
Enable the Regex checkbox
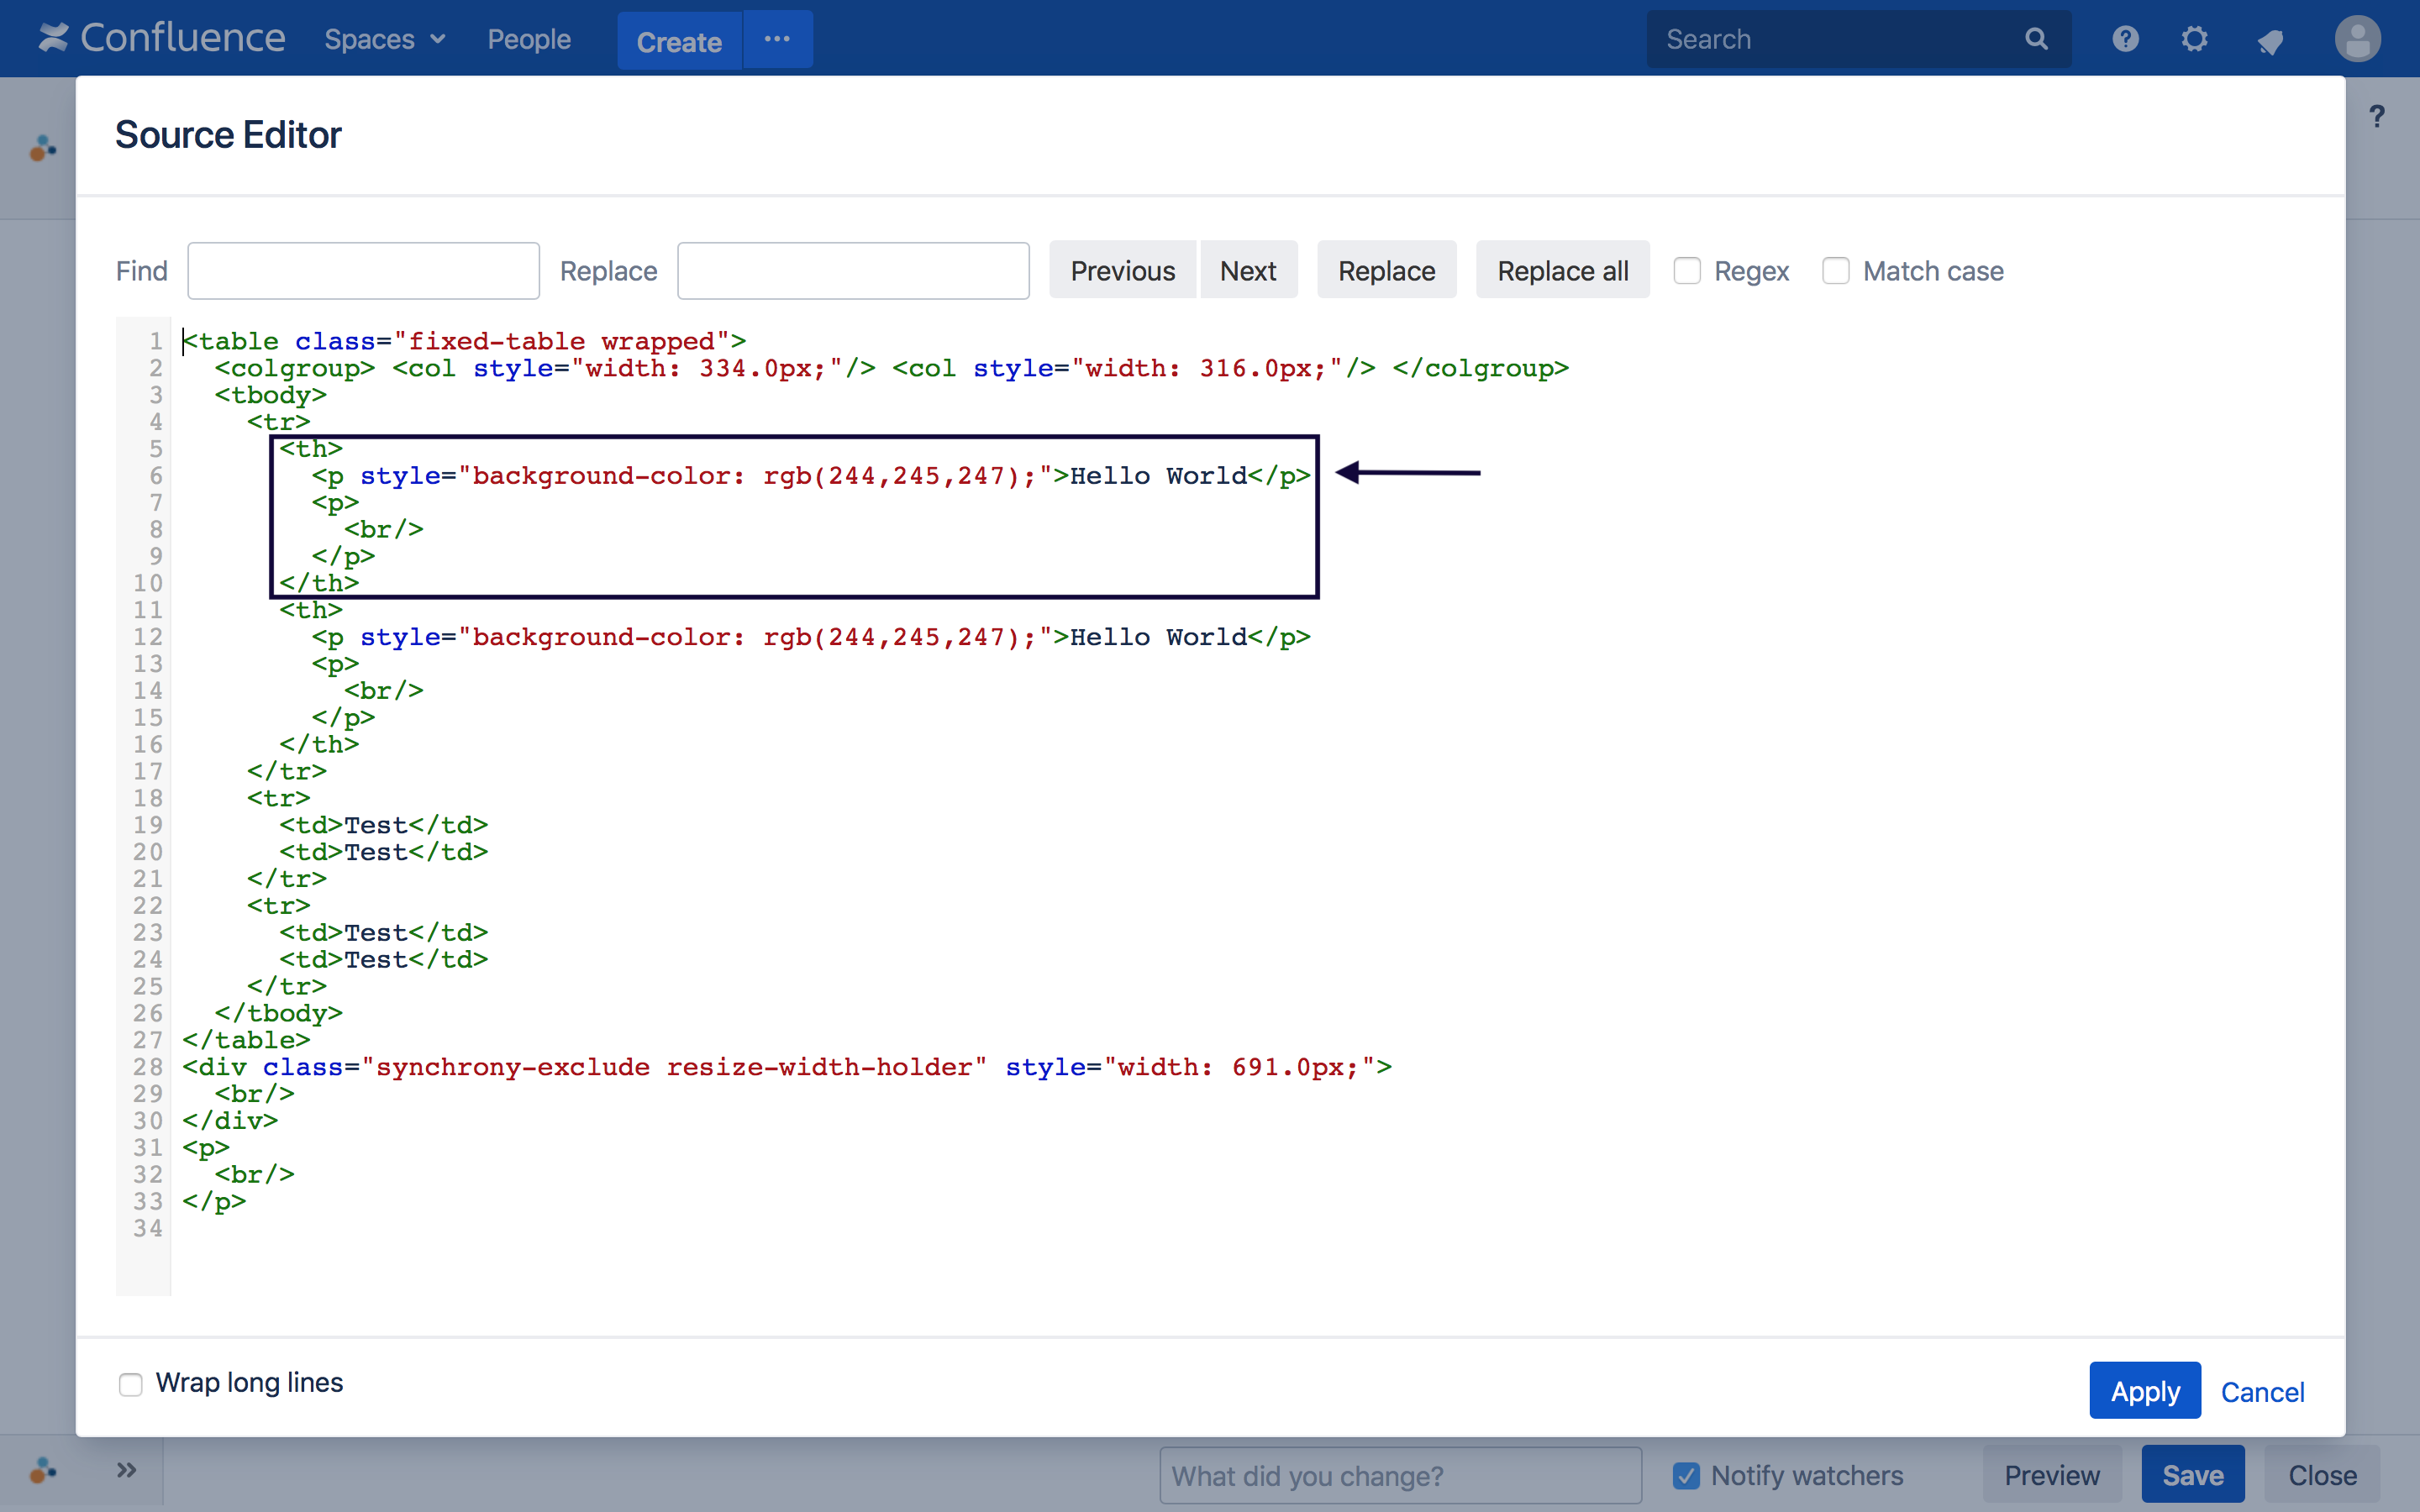tap(1687, 271)
